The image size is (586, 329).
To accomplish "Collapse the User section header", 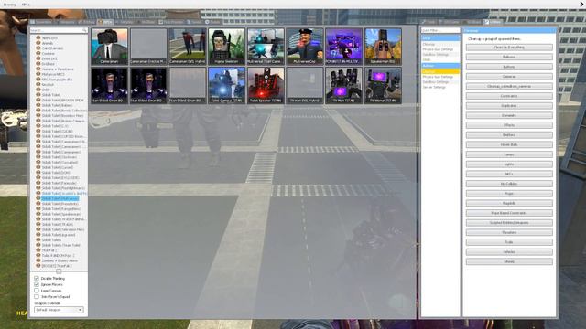I will pos(440,38).
